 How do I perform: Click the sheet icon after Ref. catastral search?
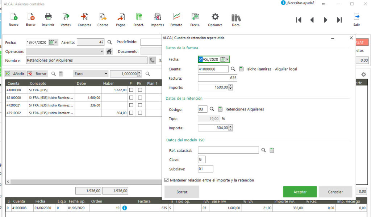[272, 150]
